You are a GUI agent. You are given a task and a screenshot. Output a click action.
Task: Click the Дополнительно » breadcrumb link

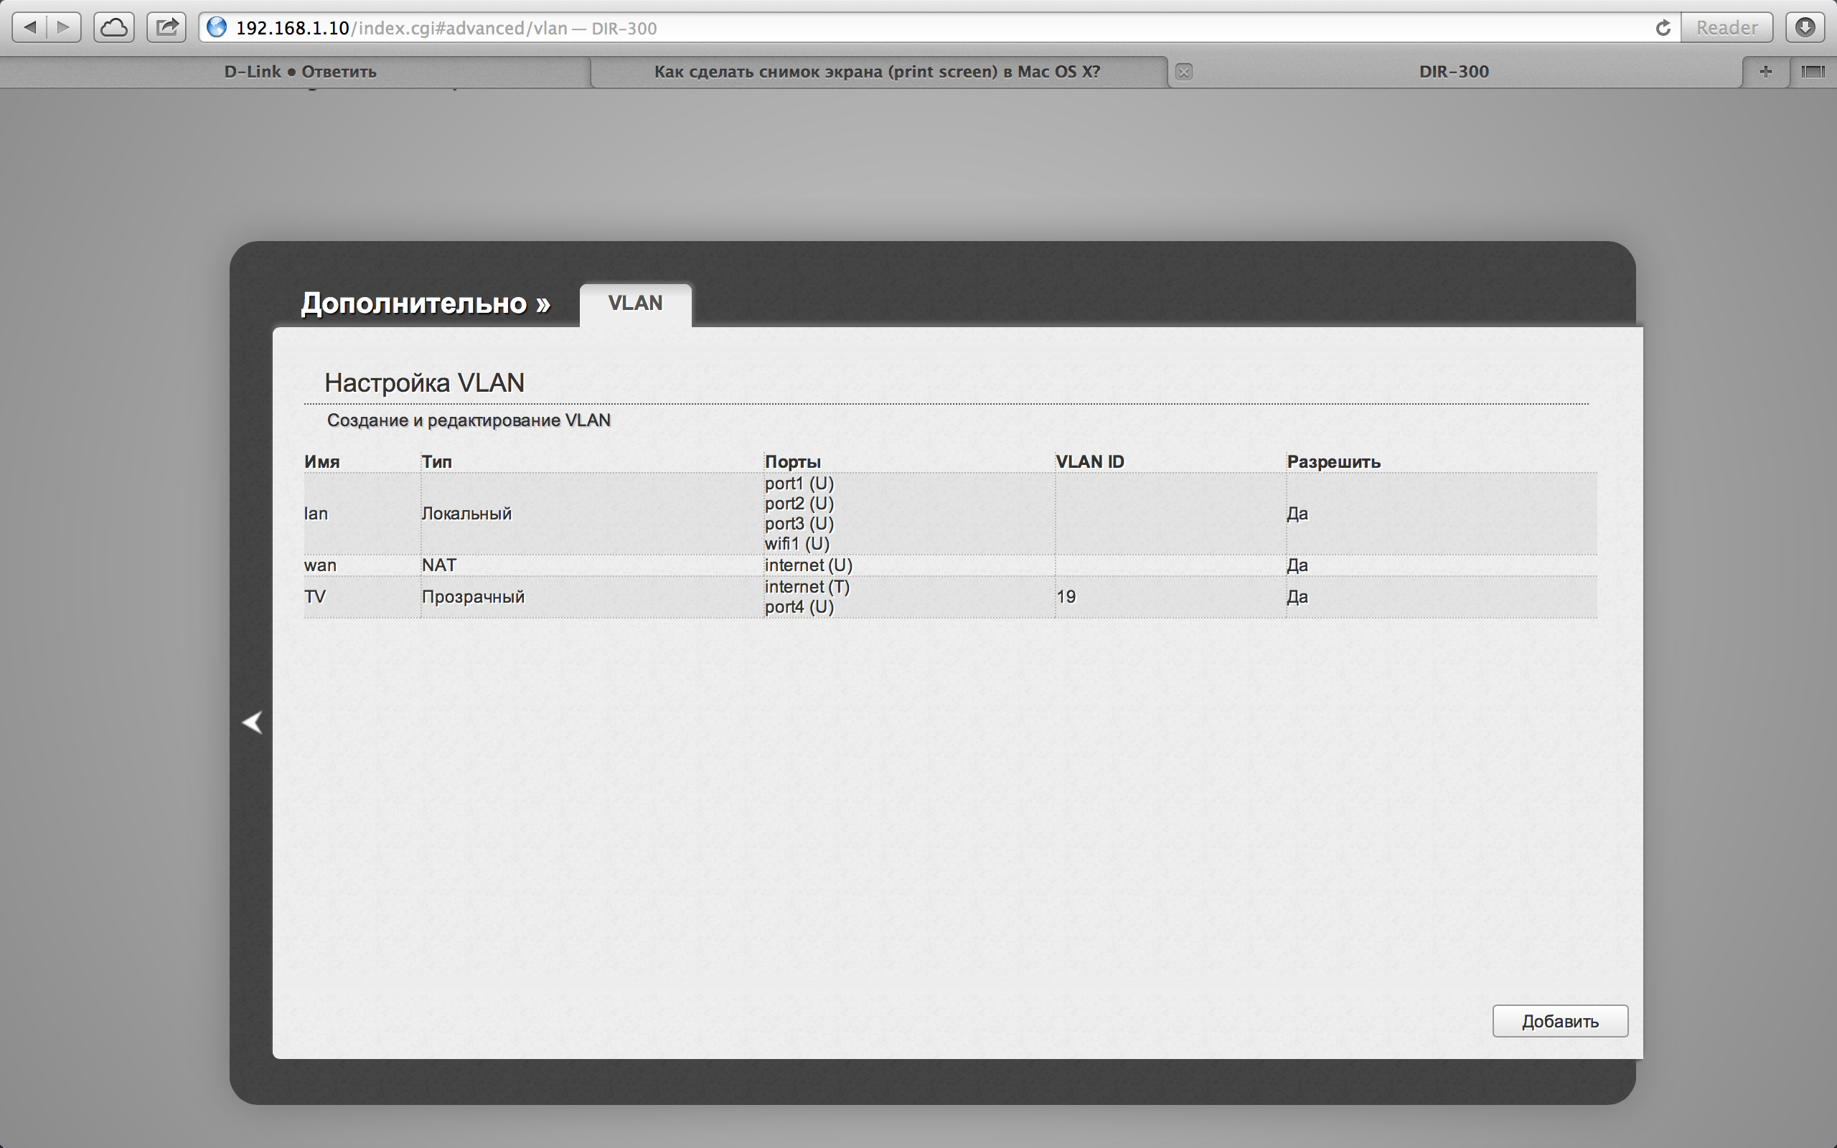tap(425, 304)
